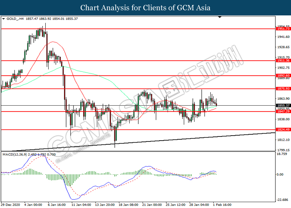Screen dimensions: 291x208
Task: Click the MACD(12,26,9) indicator label
Action: (15, 154)
